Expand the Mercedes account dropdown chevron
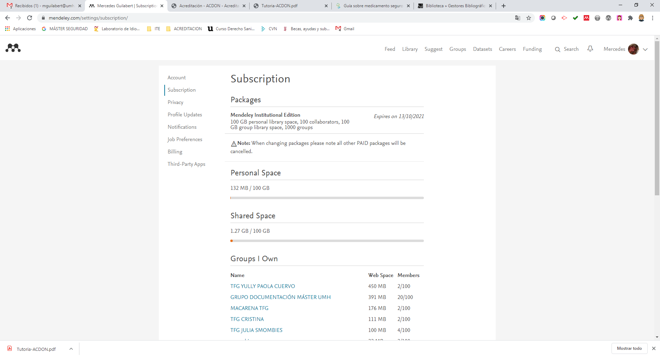 645,49
